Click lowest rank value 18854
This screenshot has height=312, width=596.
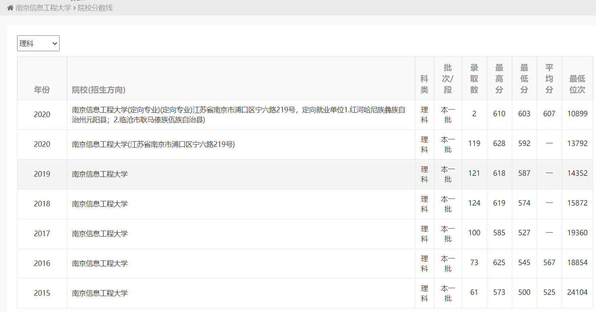tap(577, 263)
